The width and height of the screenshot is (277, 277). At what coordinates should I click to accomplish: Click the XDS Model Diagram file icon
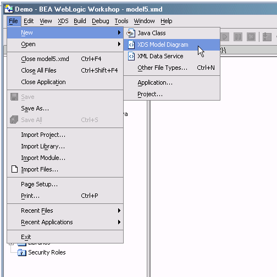(x=131, y=45)
